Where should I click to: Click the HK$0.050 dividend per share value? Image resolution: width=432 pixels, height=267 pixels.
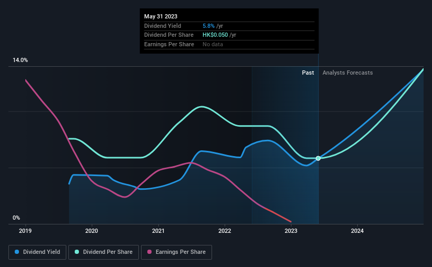(x=215, y=35)
